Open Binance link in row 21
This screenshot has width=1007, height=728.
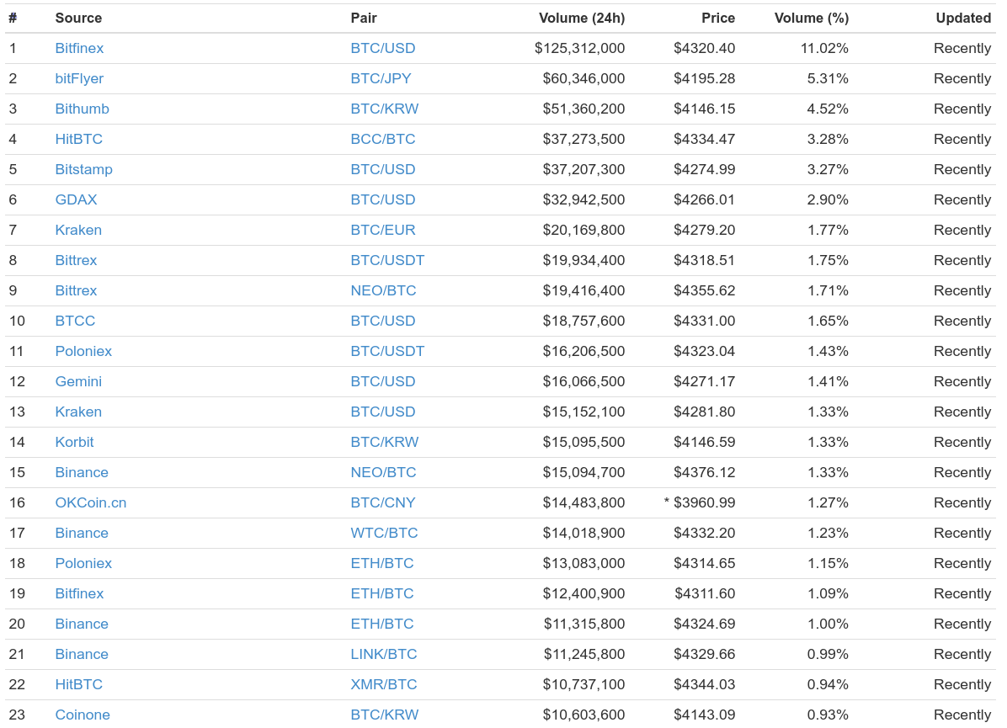(x=82, y=654)
